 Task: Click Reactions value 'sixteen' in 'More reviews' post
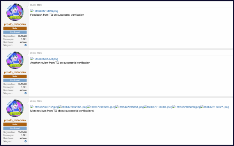(x=23, y=138)
